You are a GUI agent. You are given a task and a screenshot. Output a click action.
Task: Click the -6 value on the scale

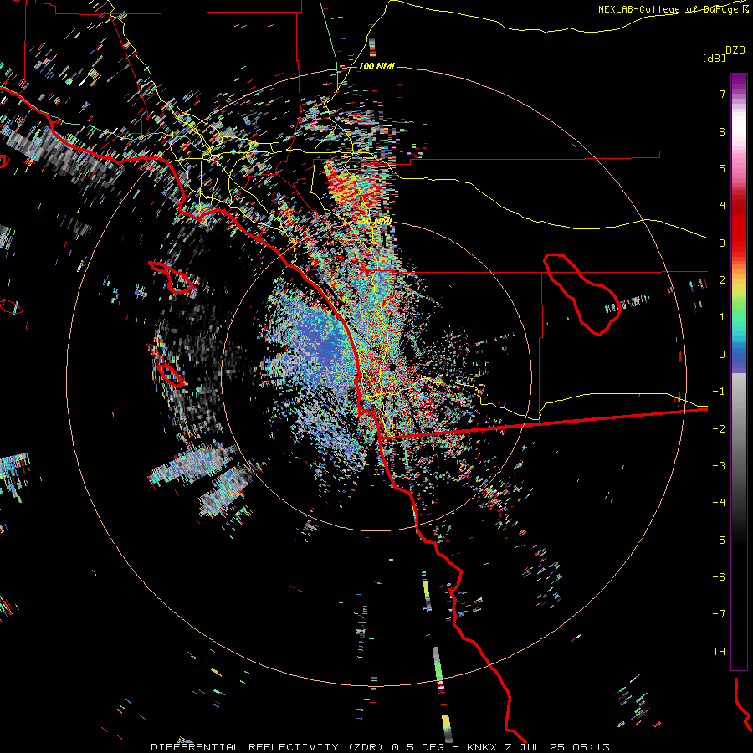tap(719, 577)
